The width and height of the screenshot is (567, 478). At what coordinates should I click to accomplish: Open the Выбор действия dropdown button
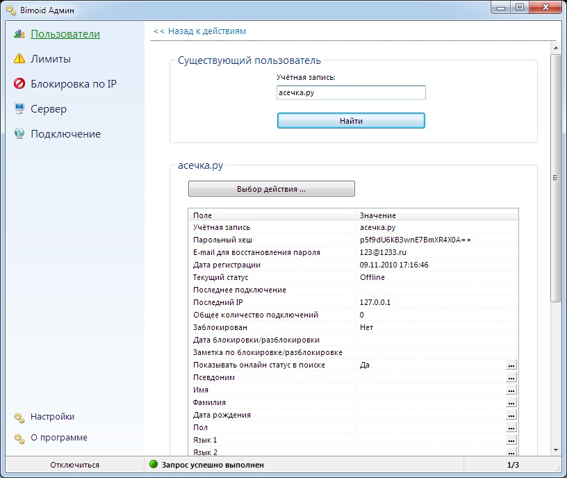(x=271, y=189)
